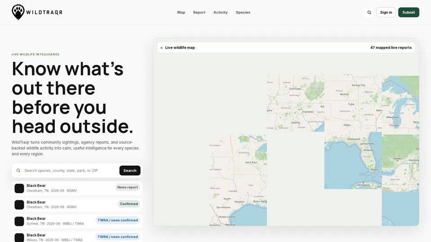Click the green live status dot
This screenshot has width=431, height=242.
[x=161, y=48]
